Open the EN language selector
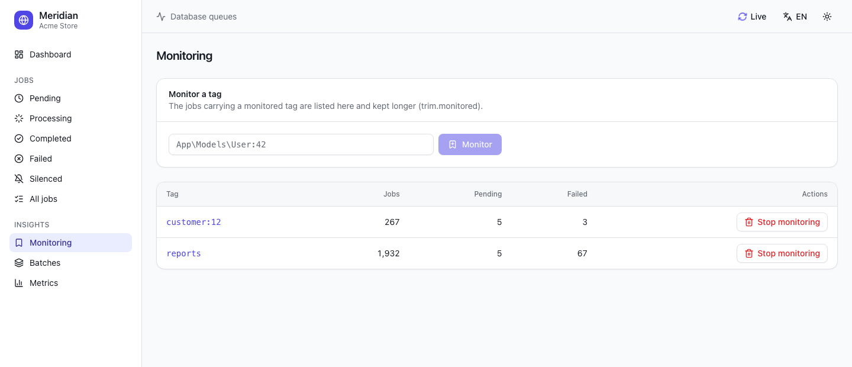 [x=795, y=17]
